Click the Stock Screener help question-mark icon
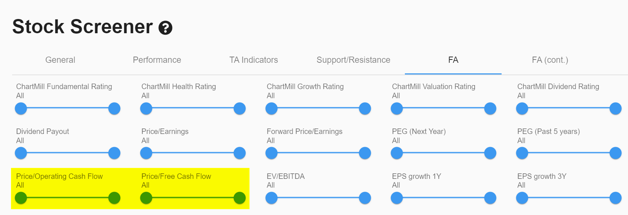 [x=165, y=28]
